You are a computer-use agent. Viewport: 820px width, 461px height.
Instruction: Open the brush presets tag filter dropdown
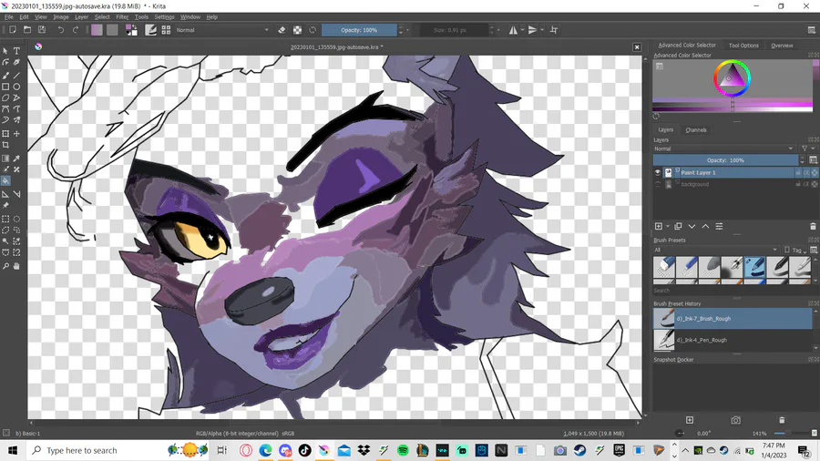point(716,250)
